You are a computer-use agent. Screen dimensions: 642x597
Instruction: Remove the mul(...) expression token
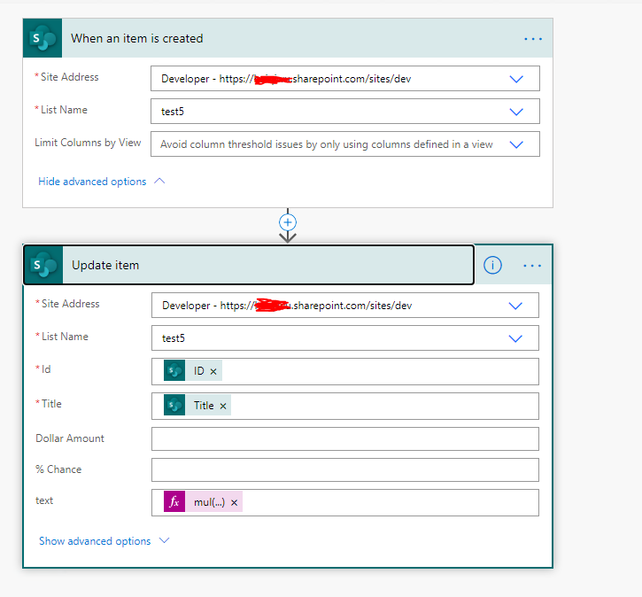pos(234,502)
